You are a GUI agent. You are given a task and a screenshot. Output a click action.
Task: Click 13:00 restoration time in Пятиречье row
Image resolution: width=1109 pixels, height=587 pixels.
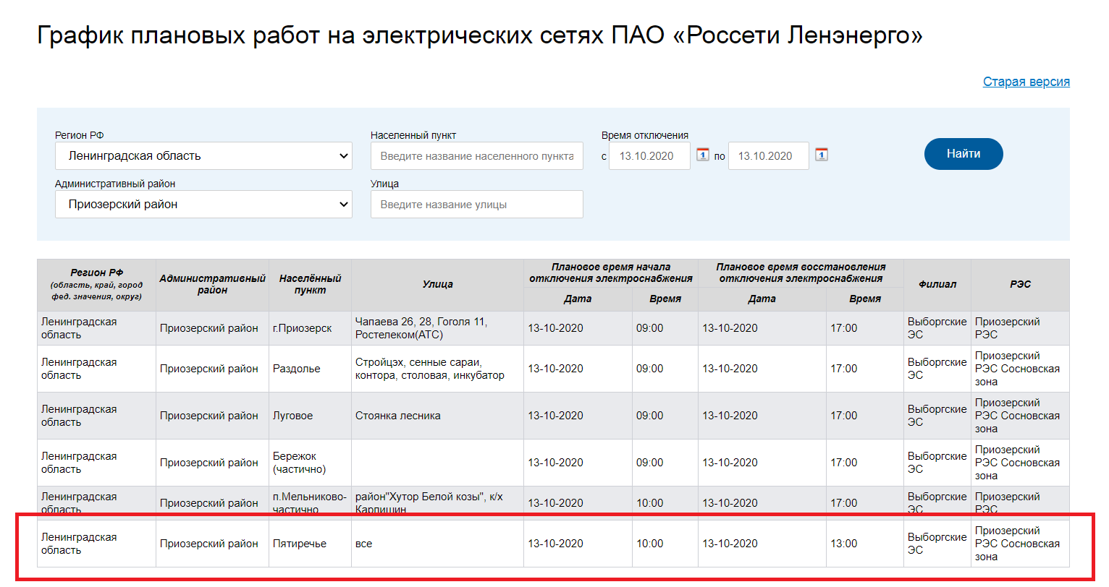(x=865, y=544)
